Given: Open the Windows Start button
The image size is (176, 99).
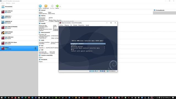Looking at the screenshot, I should coord(2,98).
